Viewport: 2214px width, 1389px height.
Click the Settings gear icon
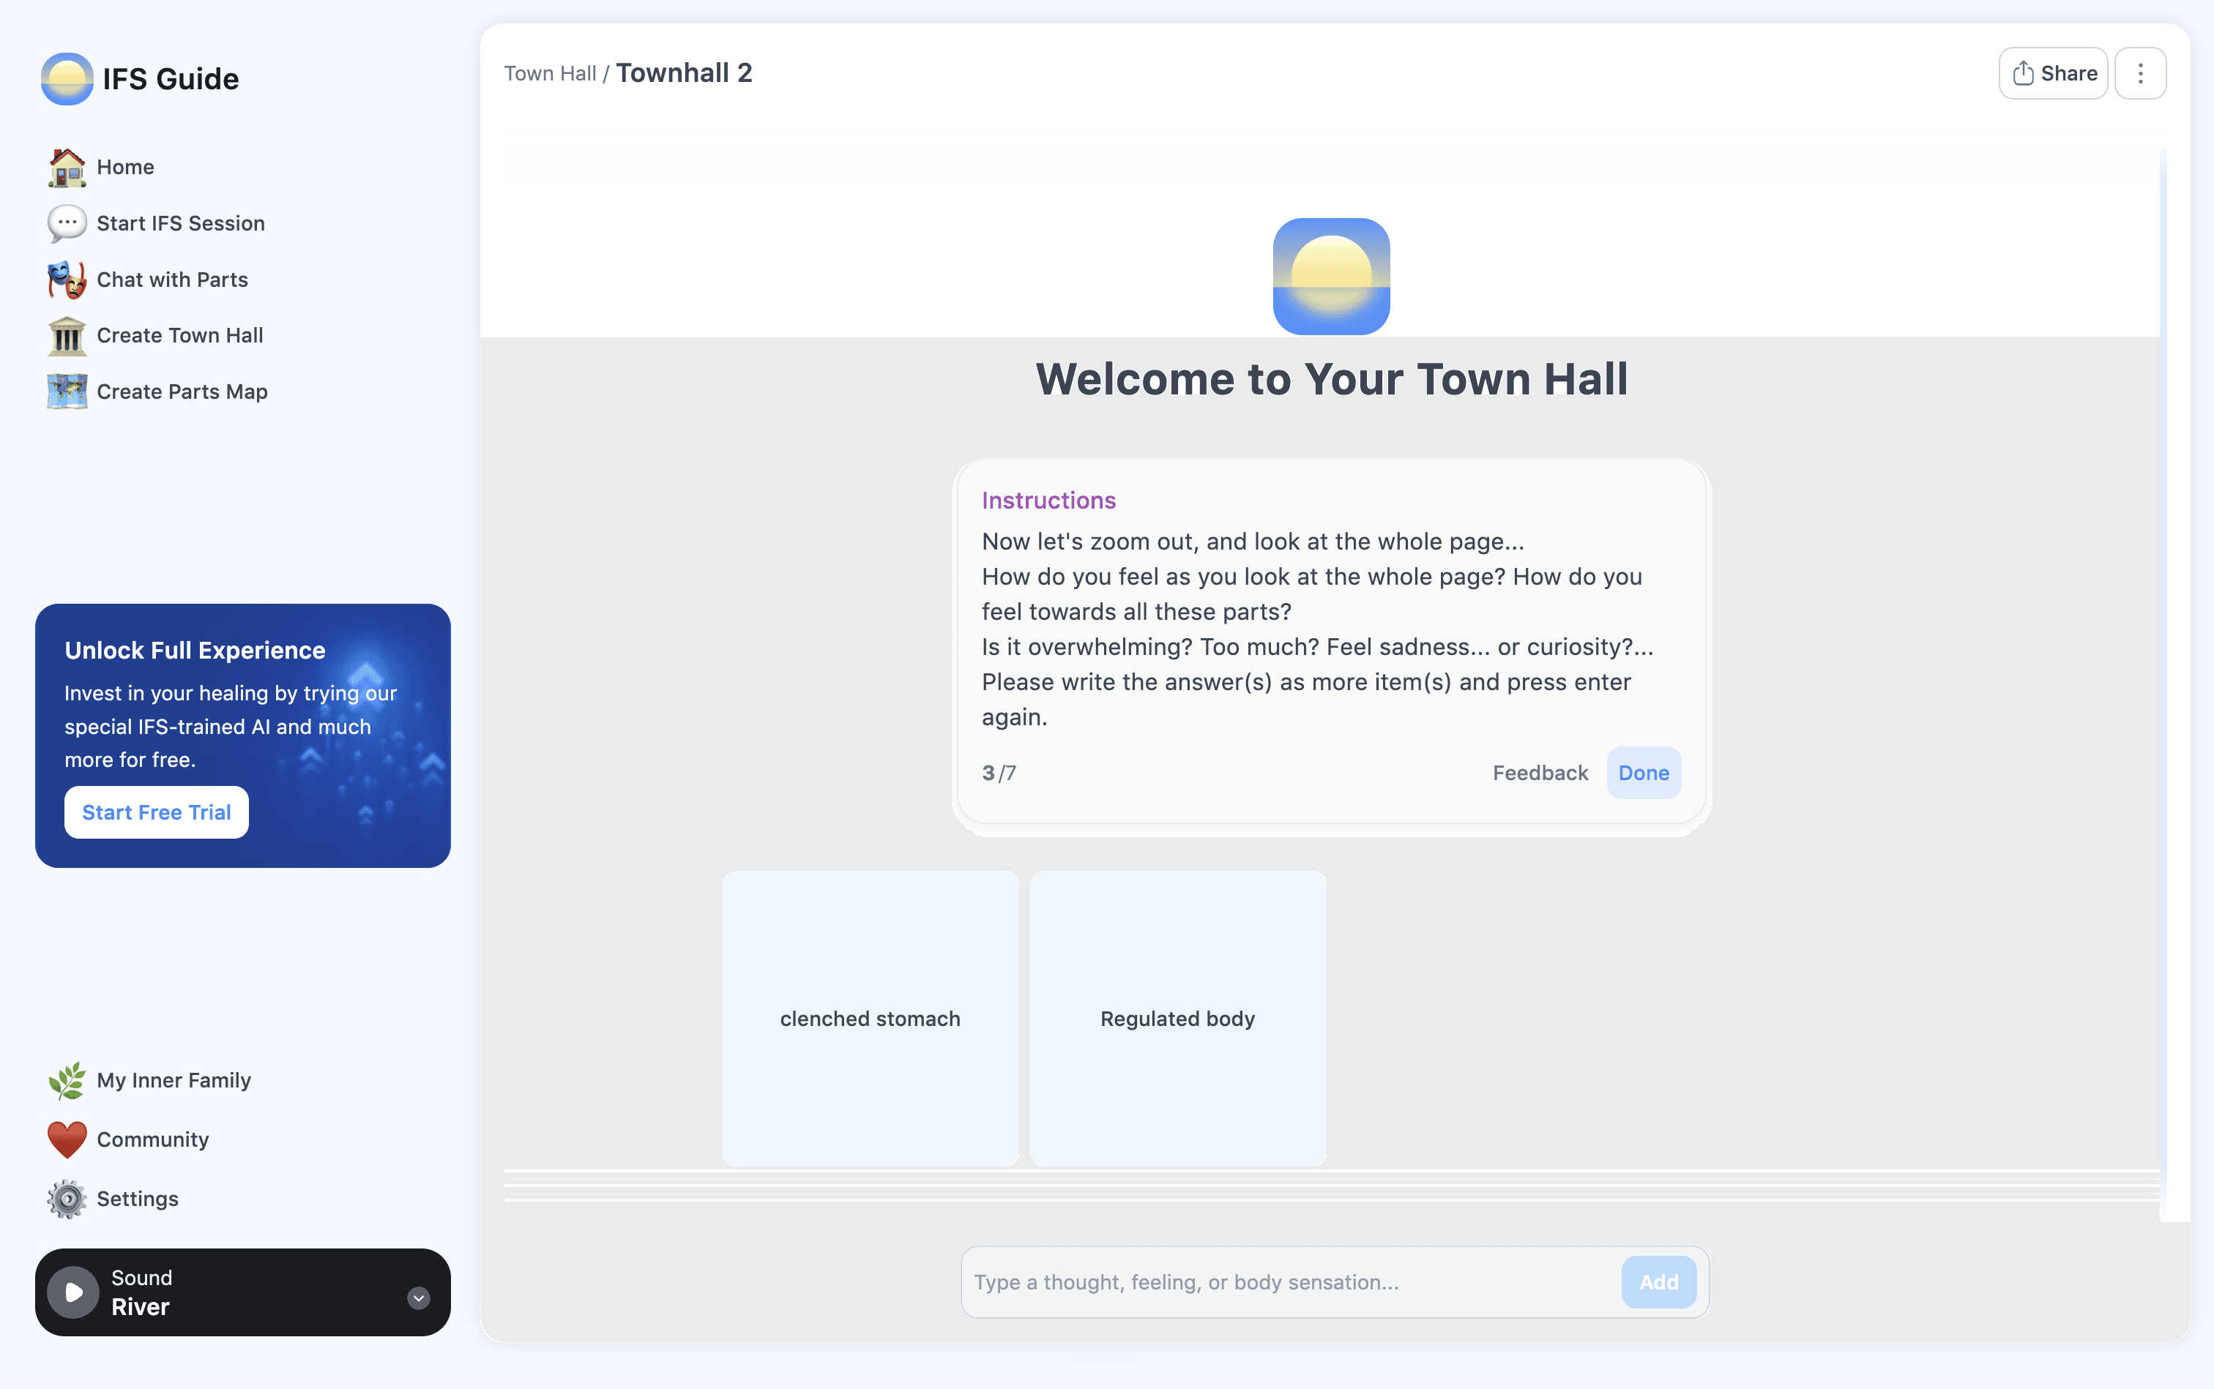(67, 1199)
